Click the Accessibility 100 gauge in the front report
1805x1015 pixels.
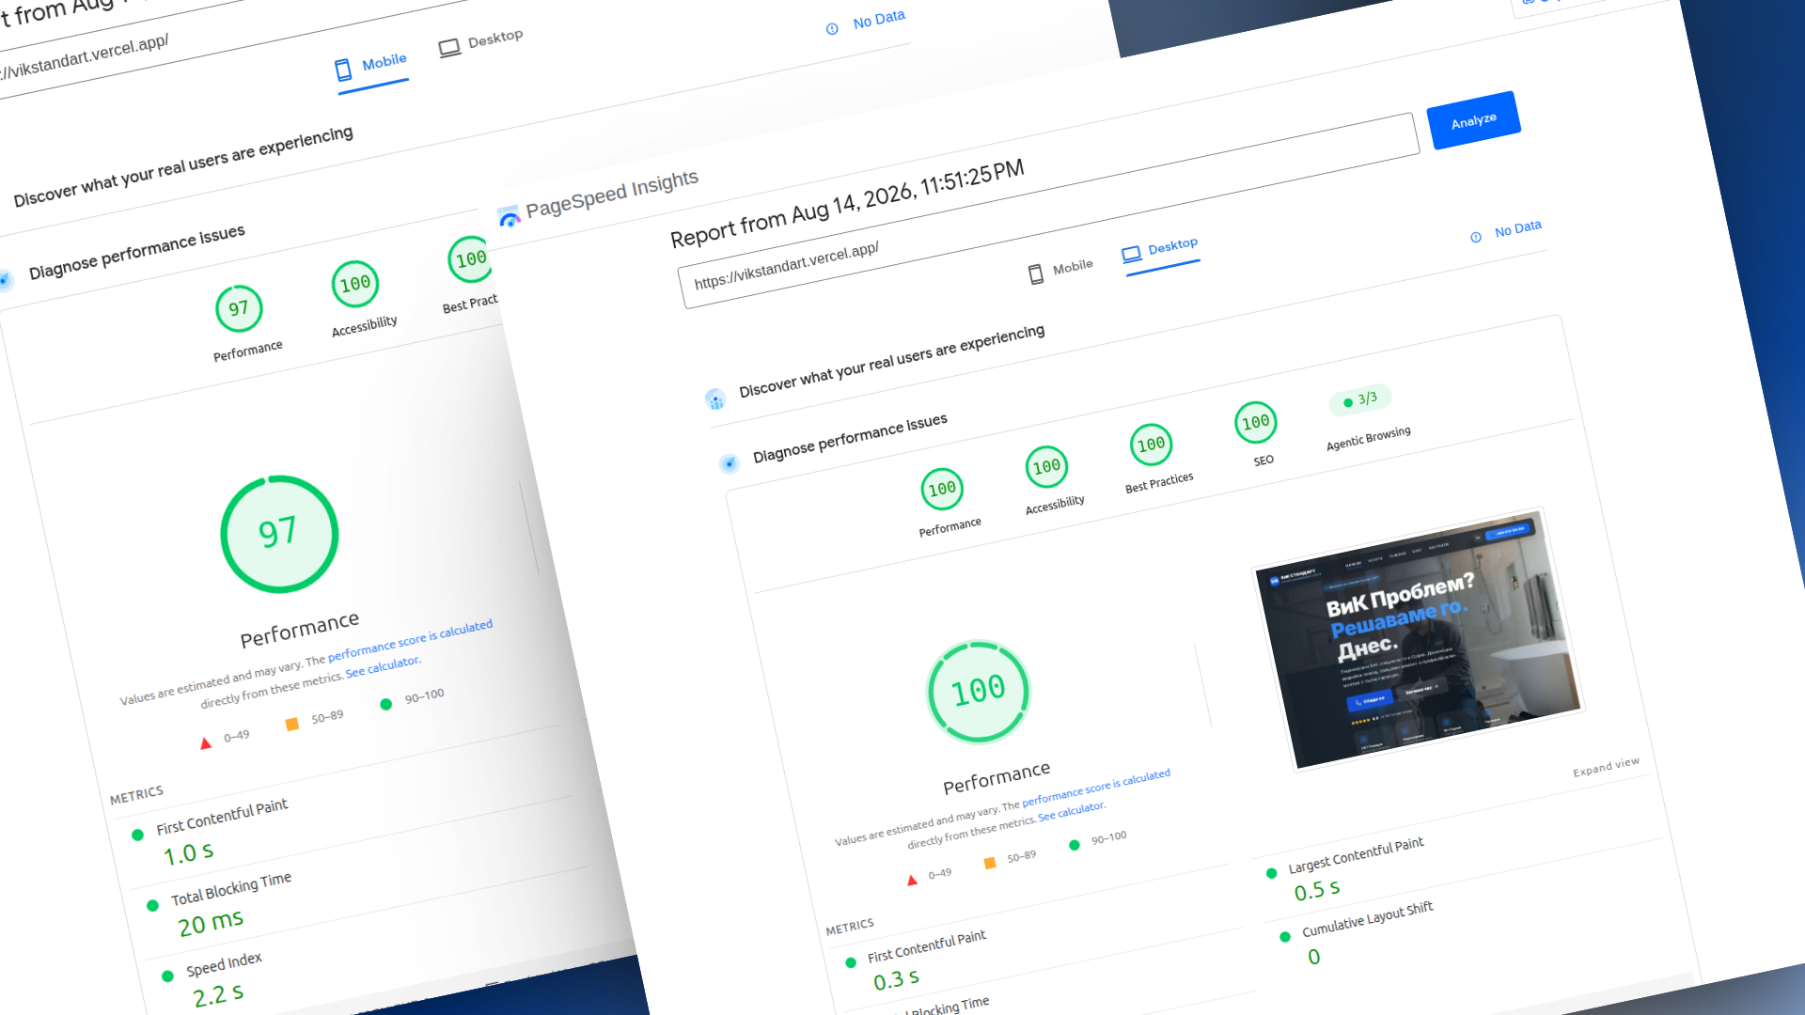point(1046,467)
